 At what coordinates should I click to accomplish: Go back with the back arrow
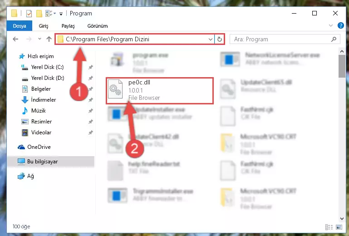click(x=15, y=39)
